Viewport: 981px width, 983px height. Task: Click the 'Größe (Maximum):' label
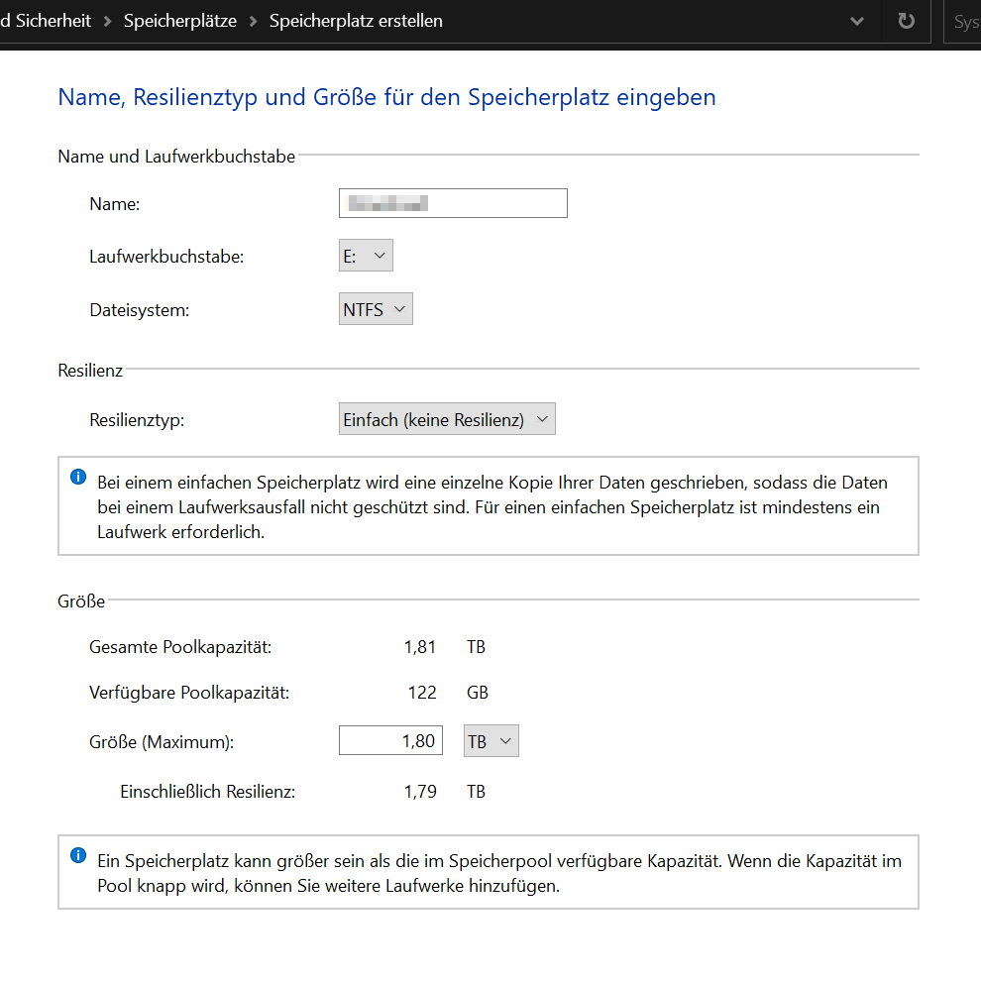(x=162, y=742)
